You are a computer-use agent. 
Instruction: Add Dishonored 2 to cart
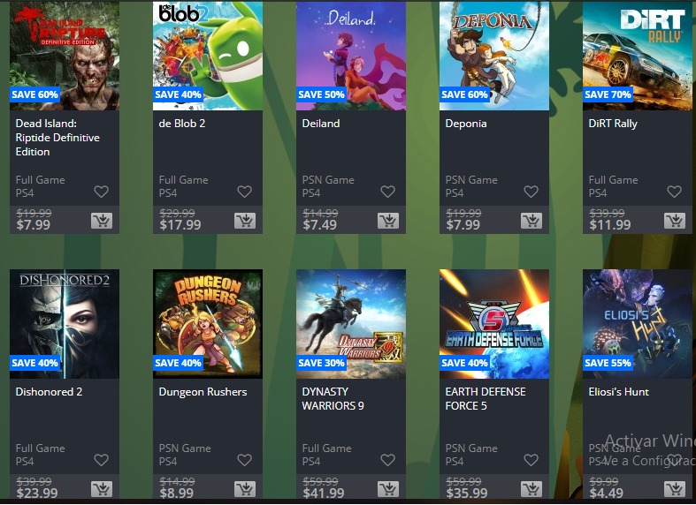(x=102, y=488)
